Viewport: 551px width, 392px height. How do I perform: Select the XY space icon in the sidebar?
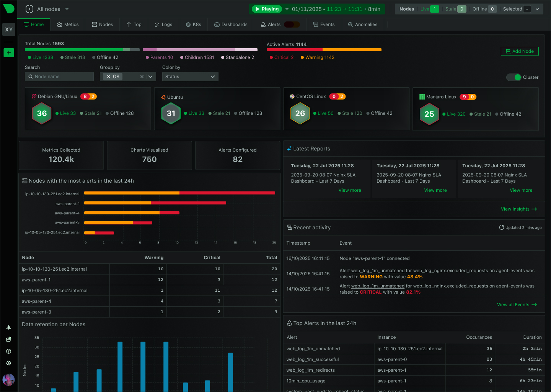pyautogui.click(x=8, y=29)
